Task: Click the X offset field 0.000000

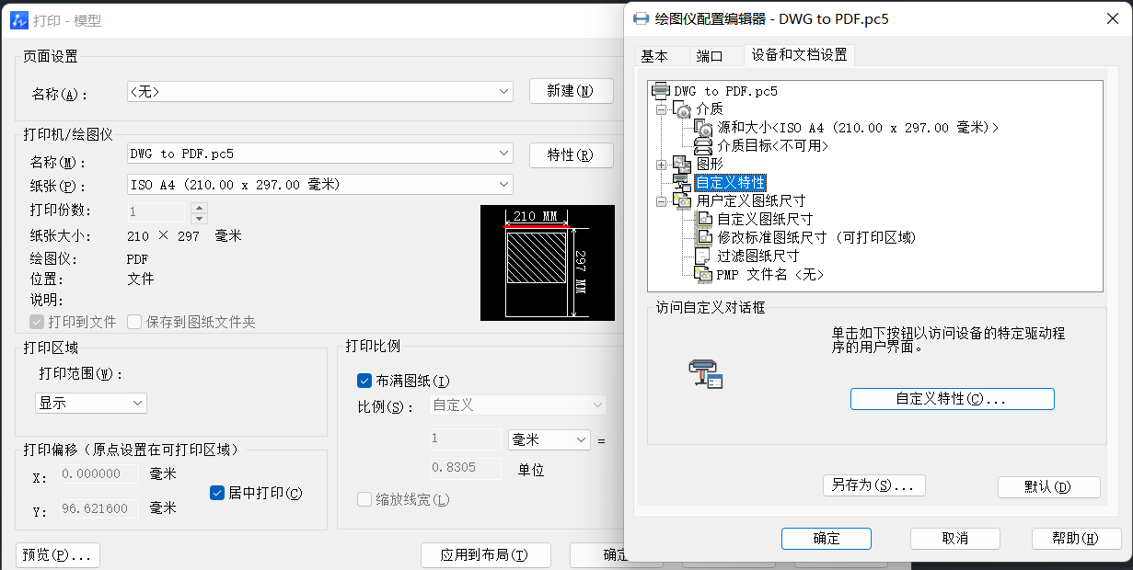Action: 99,473
